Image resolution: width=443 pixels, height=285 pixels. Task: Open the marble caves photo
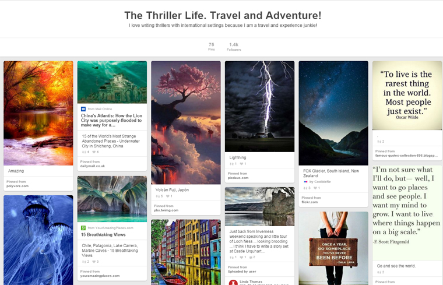tap(112, 199)
